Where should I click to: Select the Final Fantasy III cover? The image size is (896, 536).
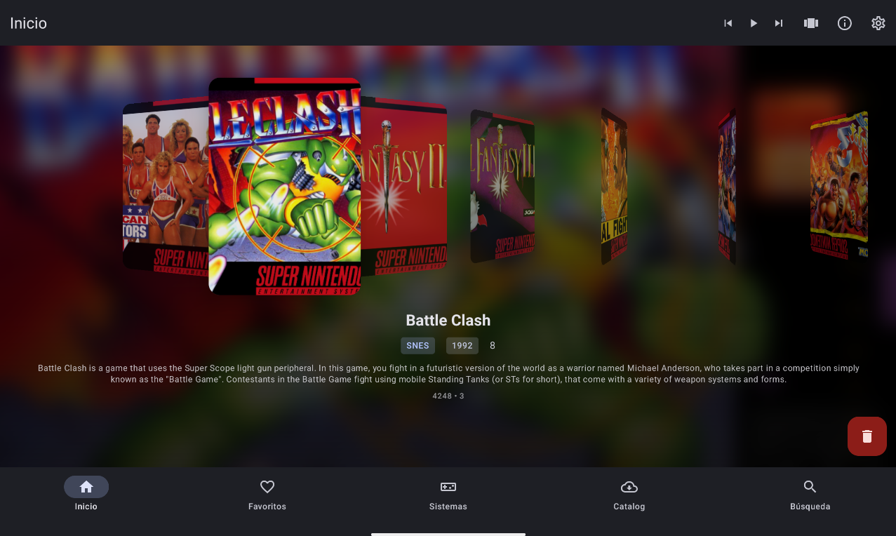(502, 186)
